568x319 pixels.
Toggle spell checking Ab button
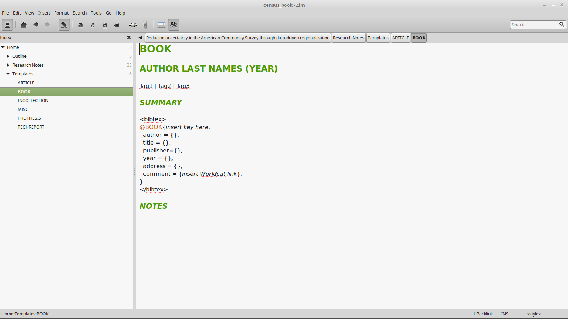[x=174, y=25]
